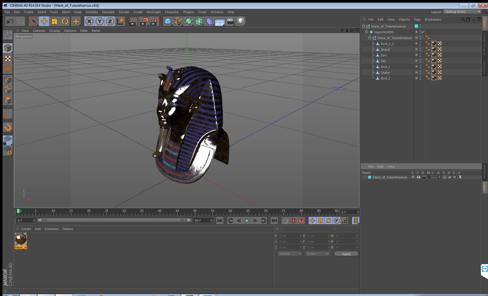Toggle the coordinate system icon
488x296 pixels.
pyautogui.click(x=121, y=21)
